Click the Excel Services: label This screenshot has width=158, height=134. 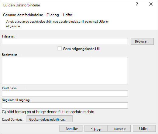point(13,119)
